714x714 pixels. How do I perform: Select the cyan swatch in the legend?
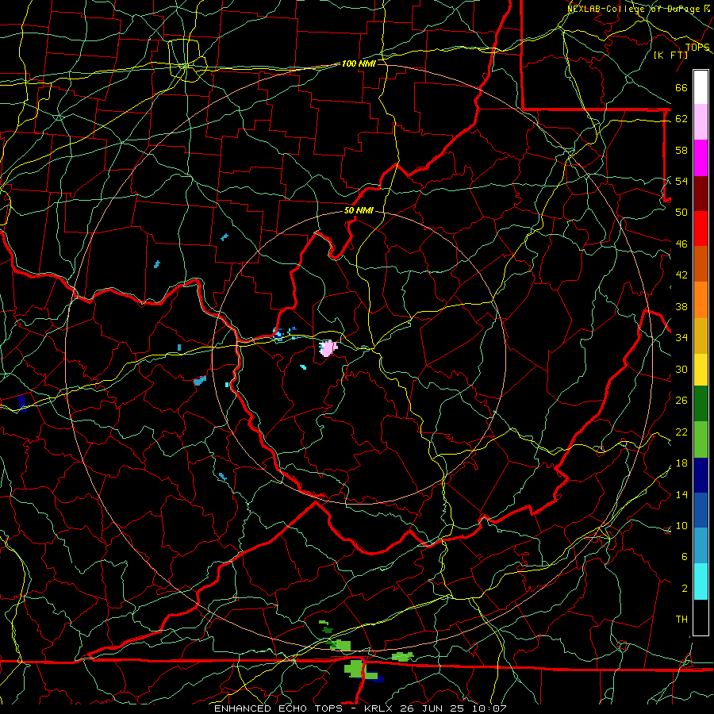pyautogui.click(x=701, y=582)
